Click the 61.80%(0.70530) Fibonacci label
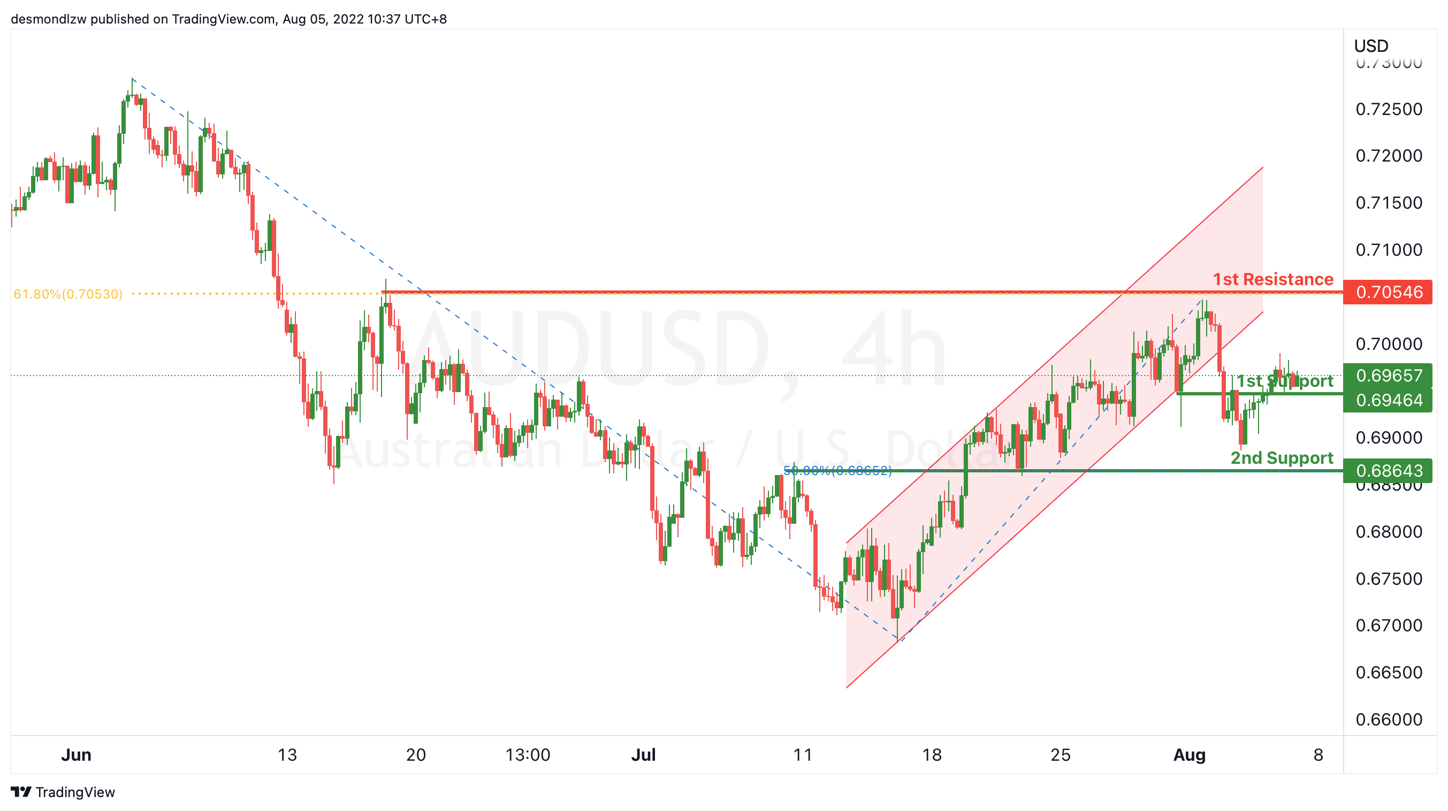 [68, 294]
